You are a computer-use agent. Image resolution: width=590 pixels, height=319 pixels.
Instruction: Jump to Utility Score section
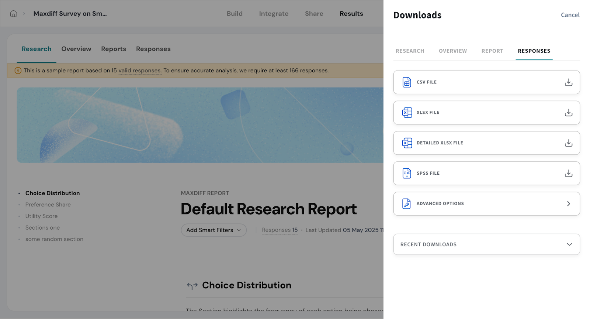click(41, 216)
